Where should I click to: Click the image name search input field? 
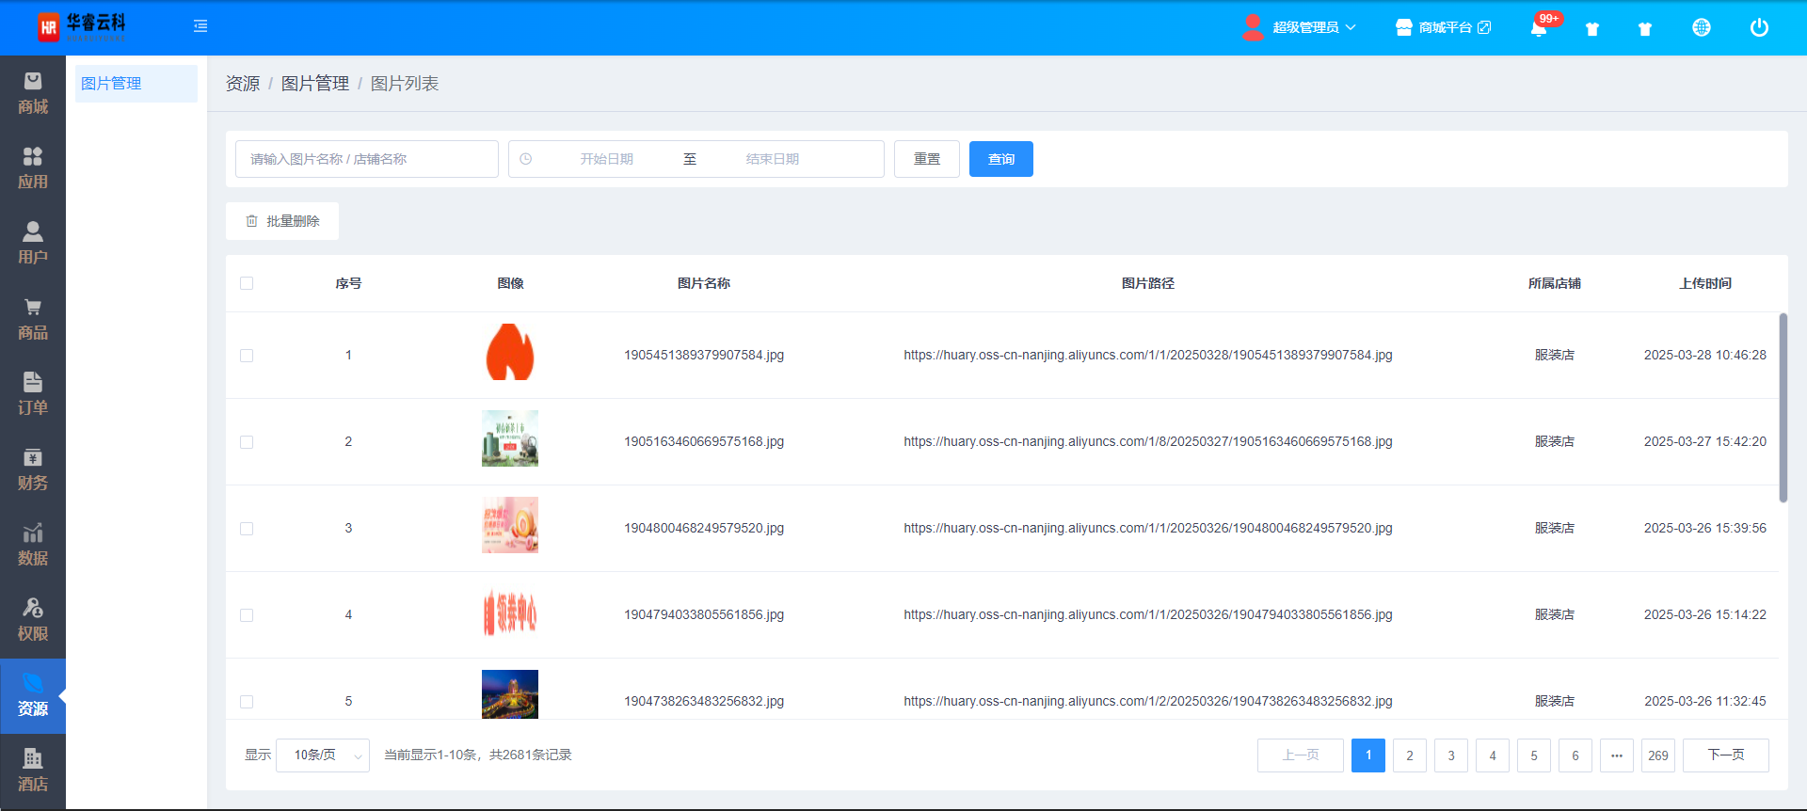367,159
